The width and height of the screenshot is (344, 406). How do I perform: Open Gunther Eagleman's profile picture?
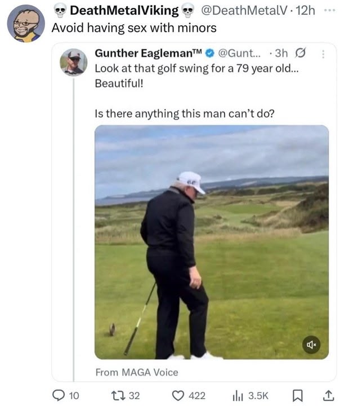74,63
